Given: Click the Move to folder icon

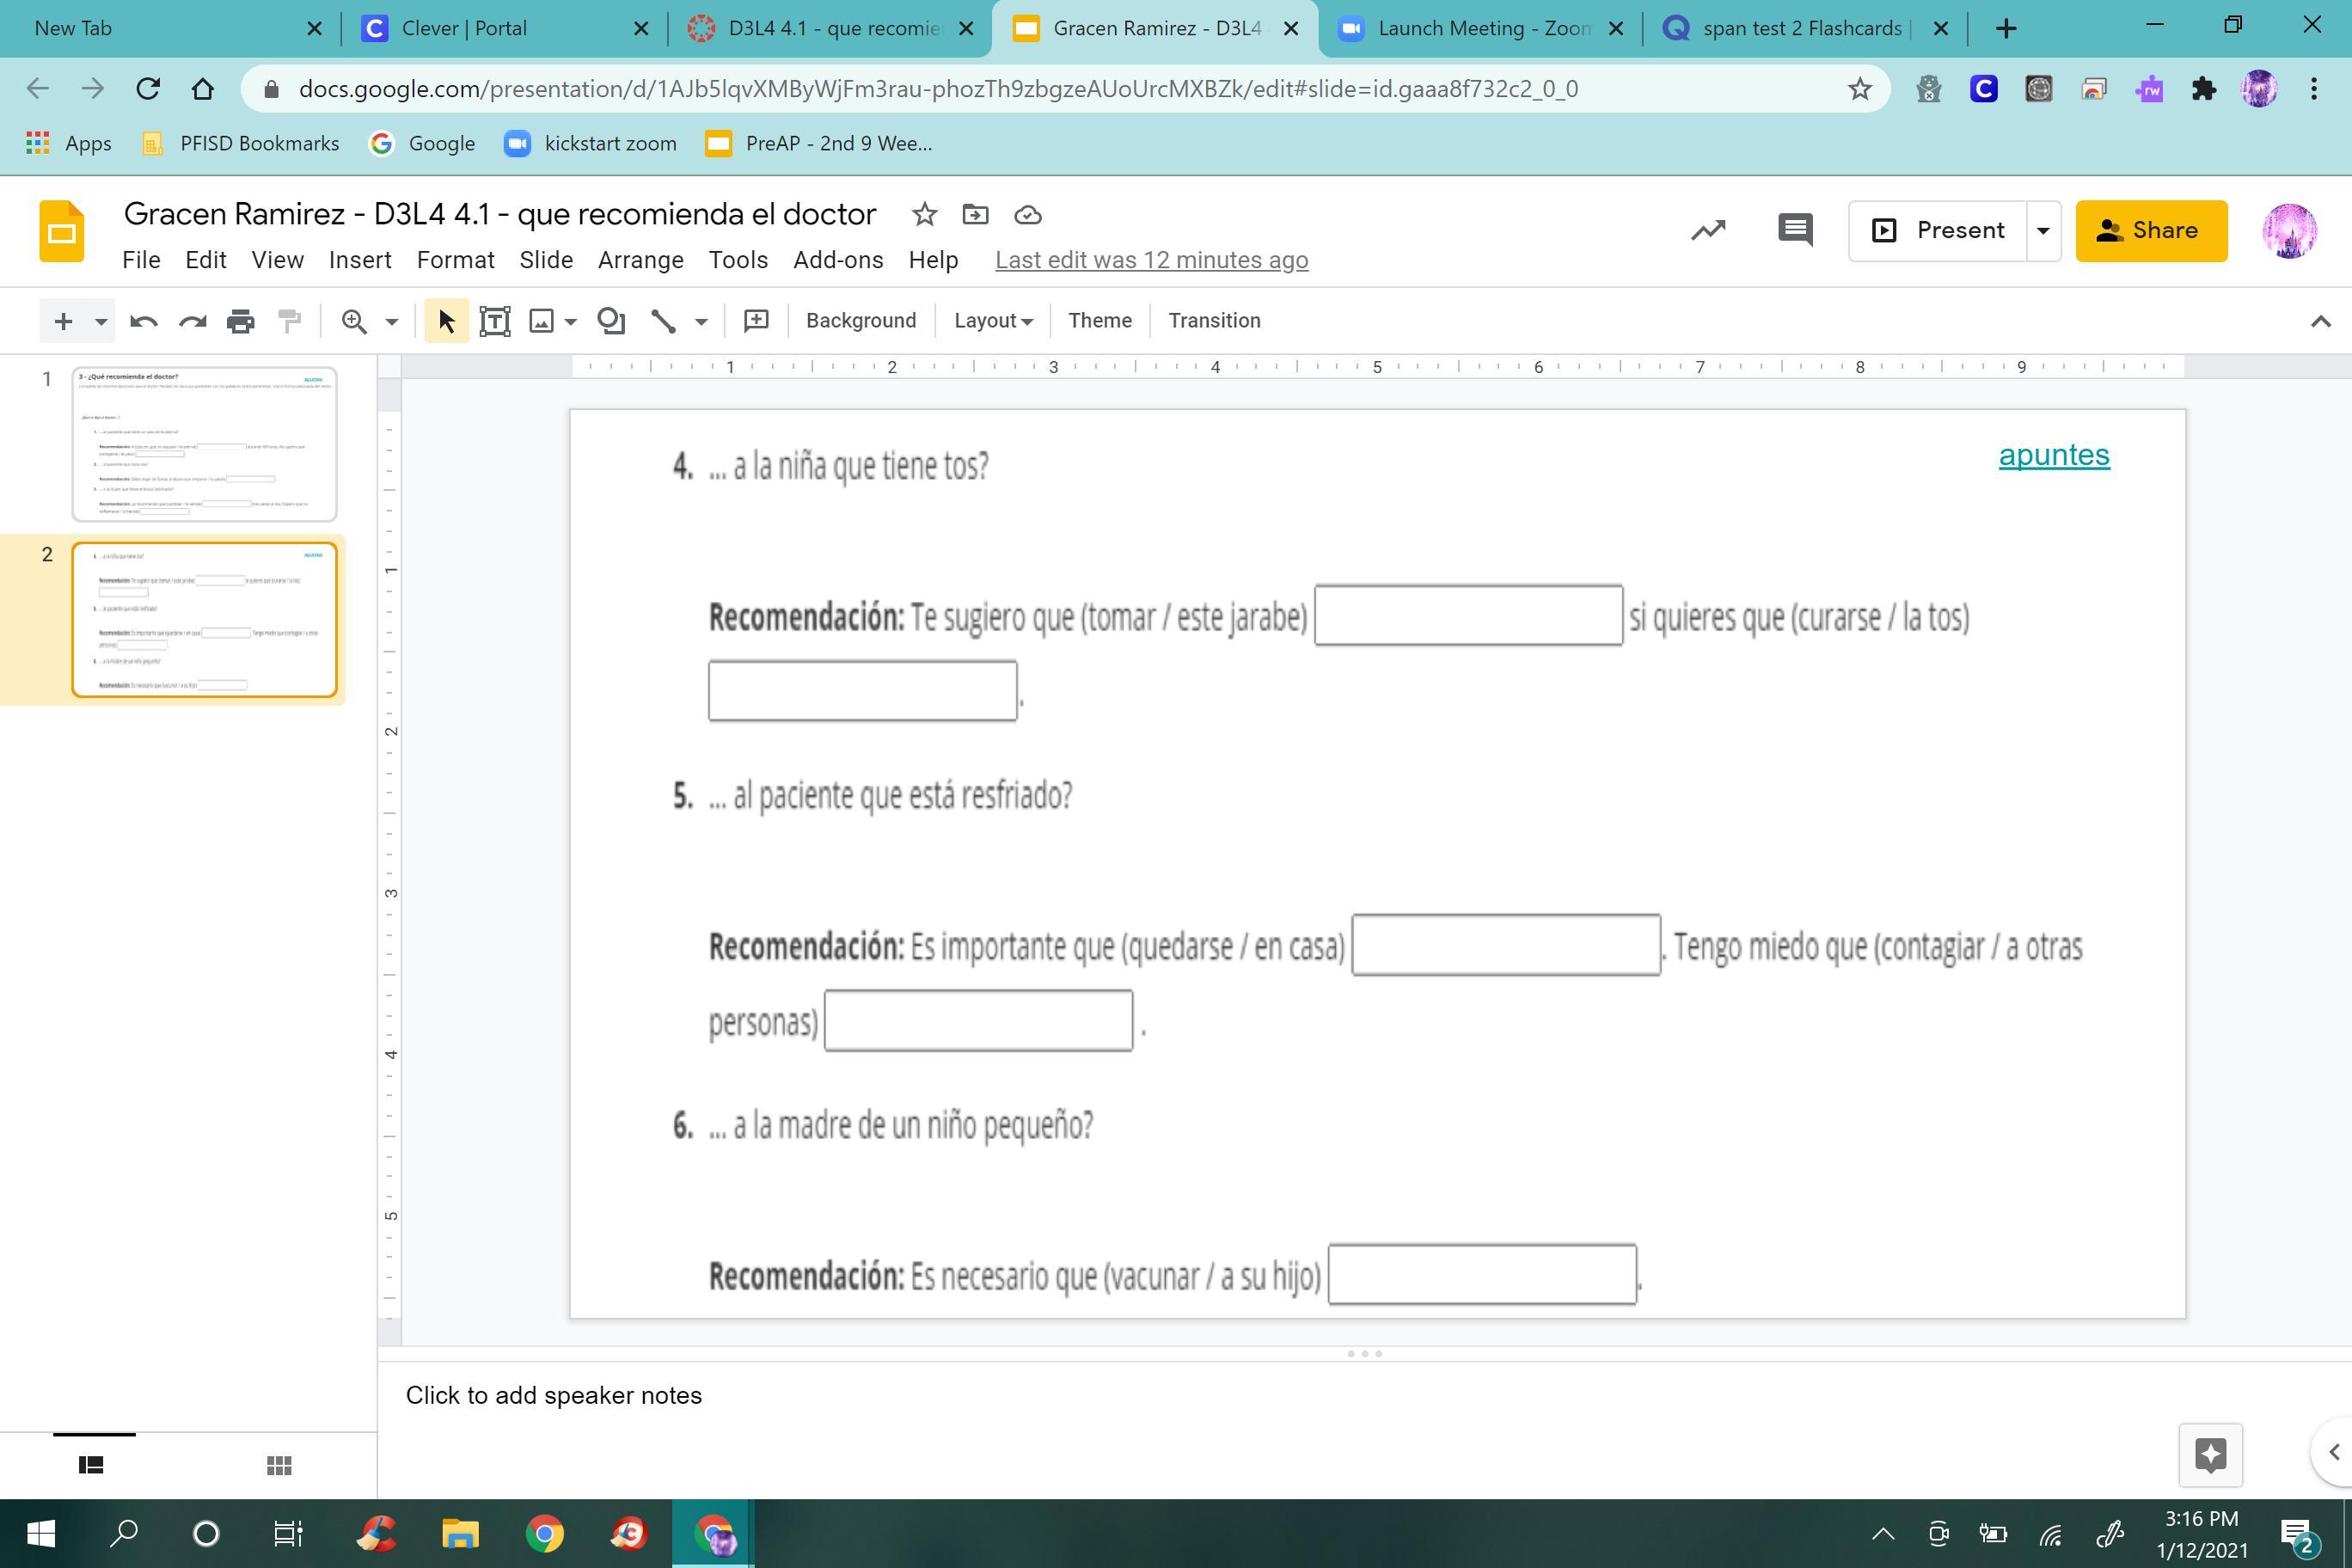Looking at the screenshot, I should [x=975, y=215].
